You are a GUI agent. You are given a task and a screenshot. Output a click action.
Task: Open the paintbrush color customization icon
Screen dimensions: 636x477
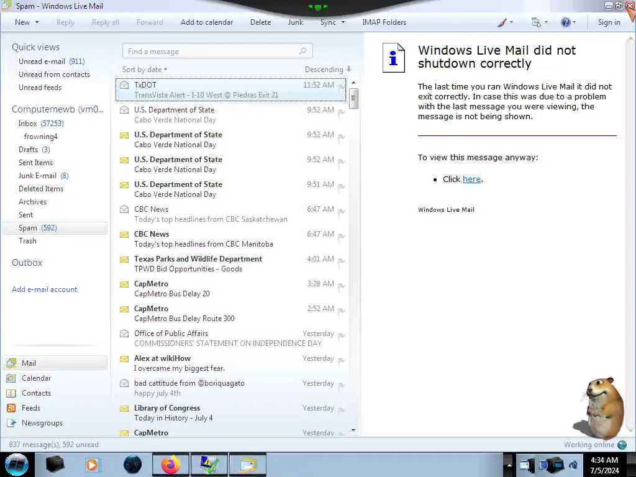pos(502,23)
